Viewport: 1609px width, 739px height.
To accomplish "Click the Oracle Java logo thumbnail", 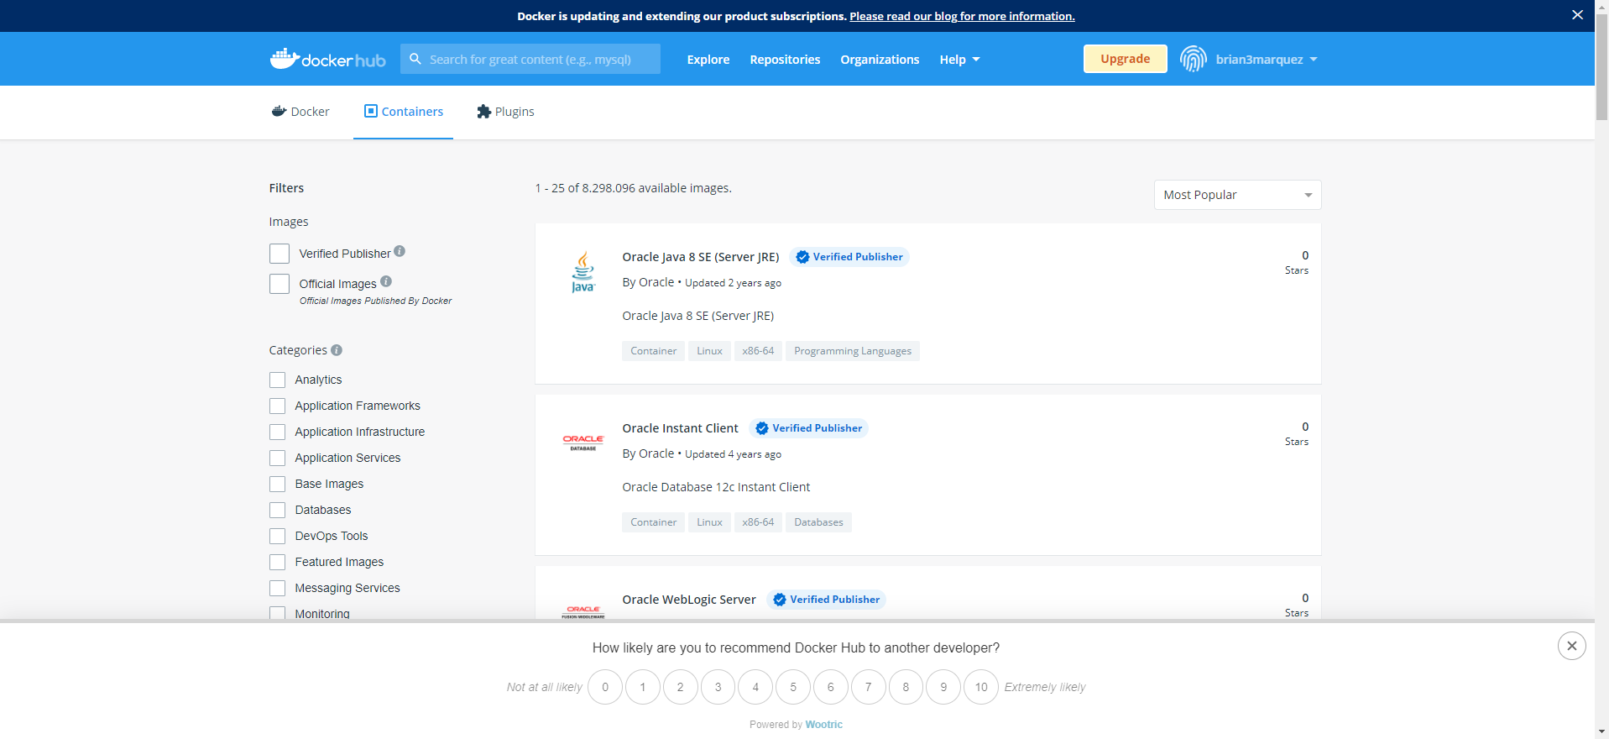I will click(583, 271).
